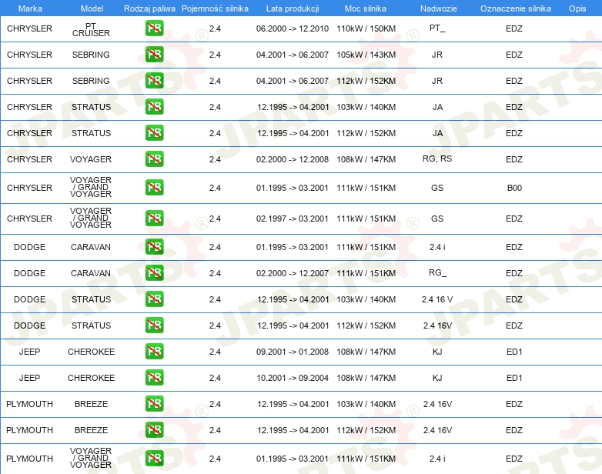Click the fuel icon in the Dodge Caravan RG_ row
This screenshot has height=474, width=602.
154,273
